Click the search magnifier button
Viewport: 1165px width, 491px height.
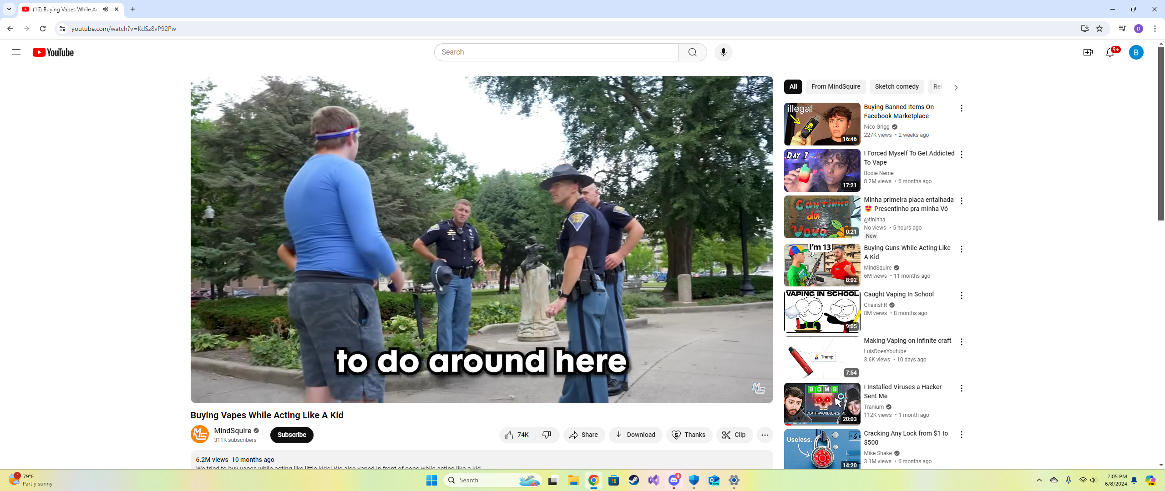[692, 52]
